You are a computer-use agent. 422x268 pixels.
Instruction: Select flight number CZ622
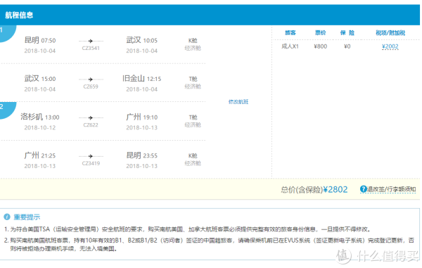coord(91,125)
